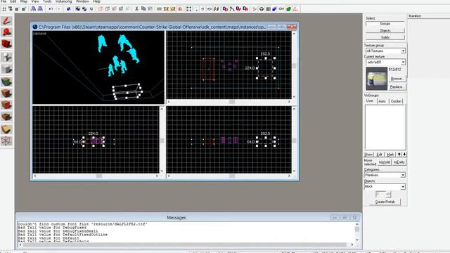Click the toWorld button
Image resolution: width=450 pixels, height=253 pixels.
tap(385, 162)
